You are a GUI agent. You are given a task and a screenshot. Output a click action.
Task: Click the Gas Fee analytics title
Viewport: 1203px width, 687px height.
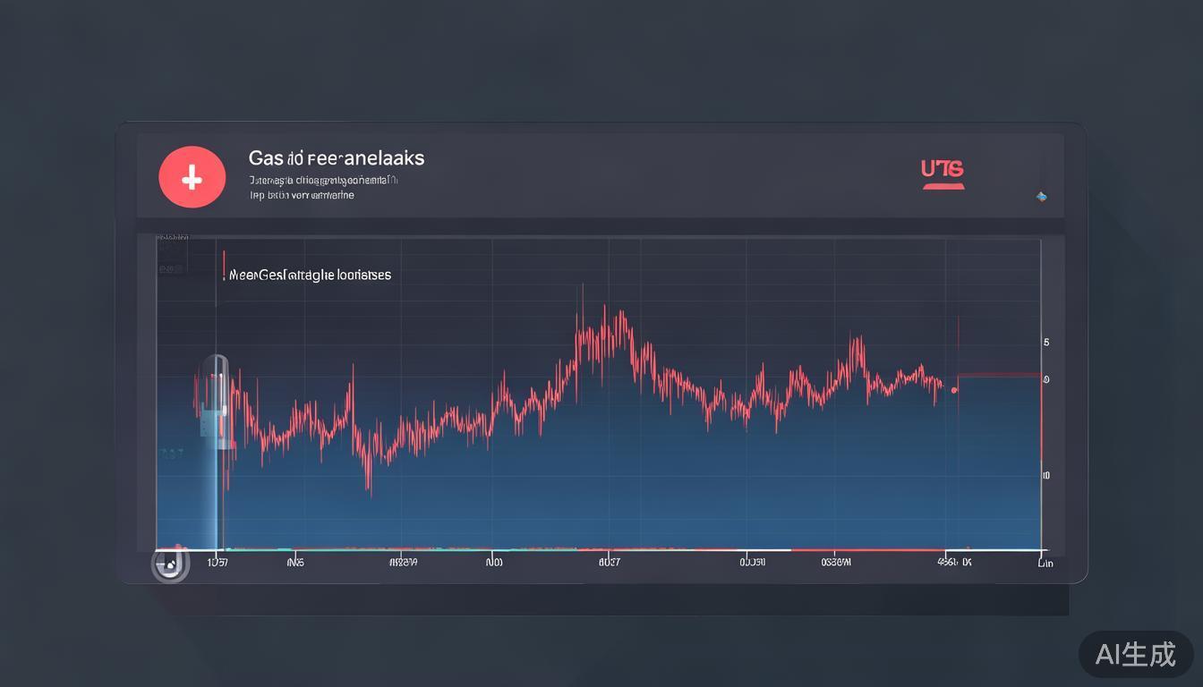click(x=336, y=157)
